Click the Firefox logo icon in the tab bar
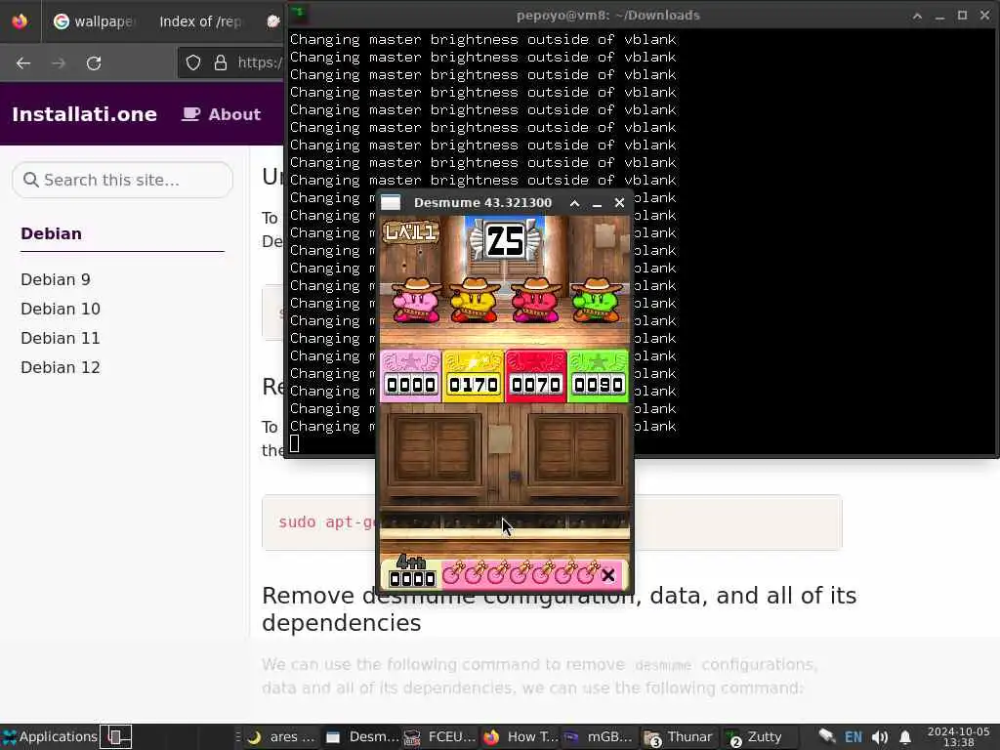 click(20, 21)
